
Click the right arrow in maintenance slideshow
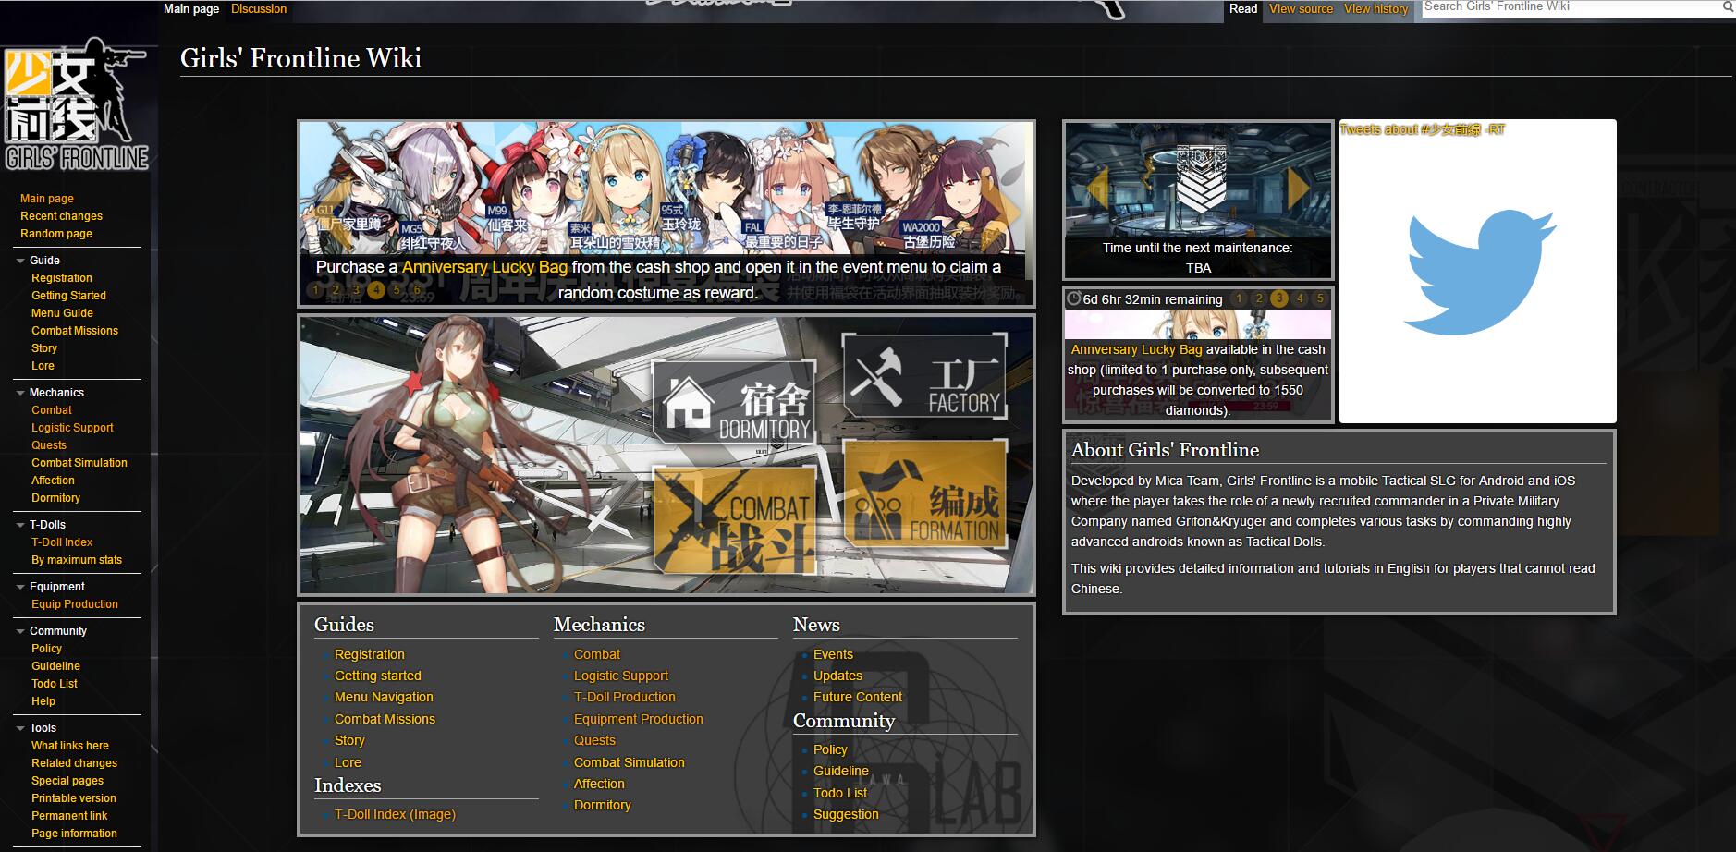point(1299,188)
